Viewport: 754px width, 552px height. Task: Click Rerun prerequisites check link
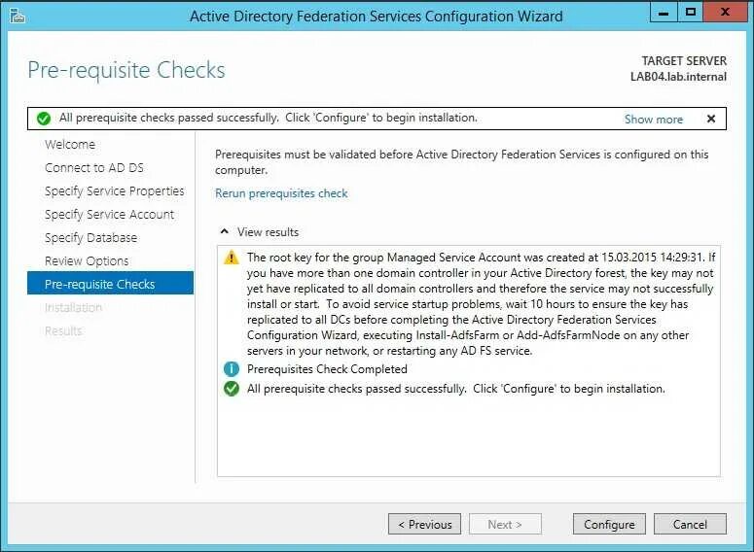[281, 193]
